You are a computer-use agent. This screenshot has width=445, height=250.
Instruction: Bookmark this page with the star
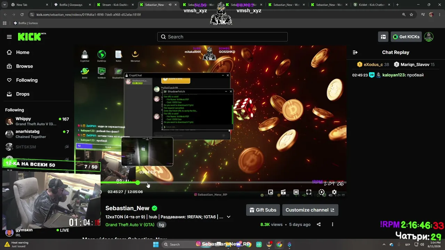[411, 15]
